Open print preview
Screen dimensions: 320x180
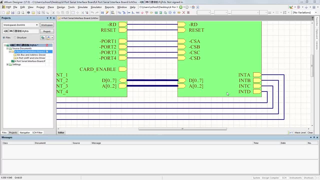(23, 12)
